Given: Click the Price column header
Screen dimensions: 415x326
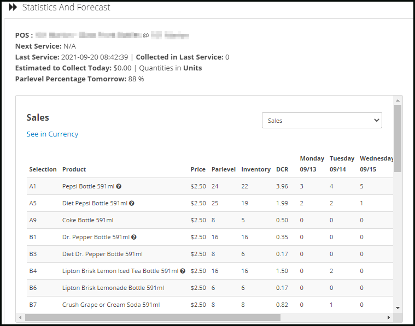Looking at the screenshot, I should coord(198,169).
